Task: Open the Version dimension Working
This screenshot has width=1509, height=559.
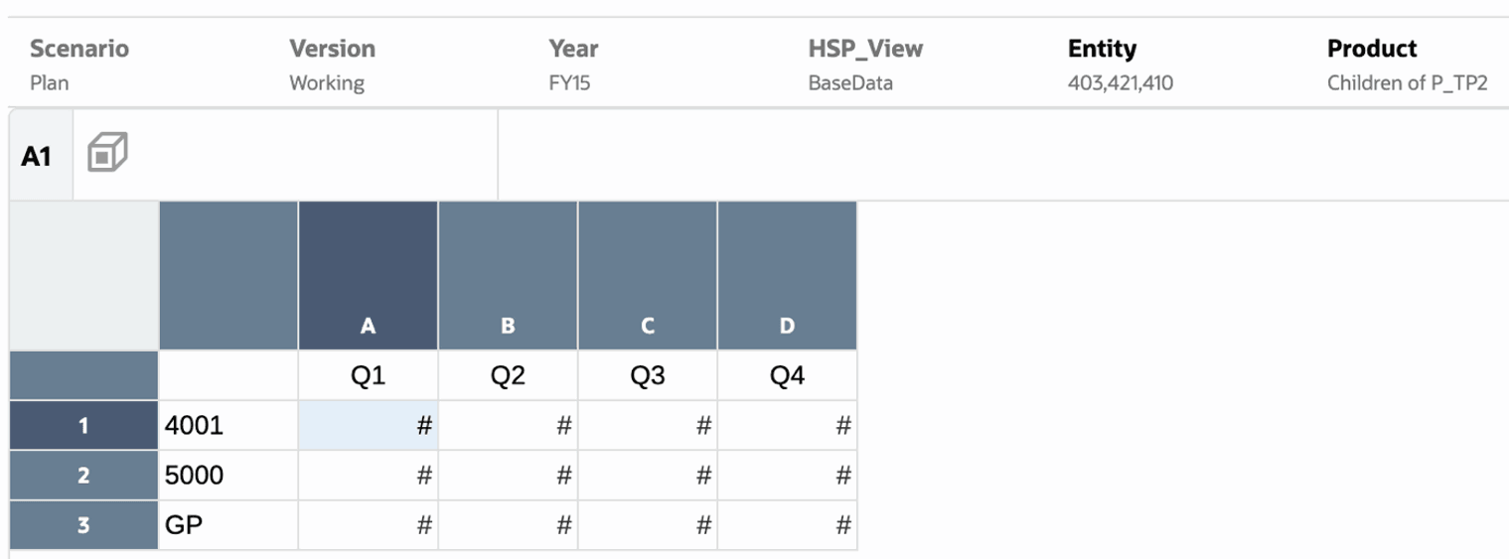Action: (x=332, y=65)
